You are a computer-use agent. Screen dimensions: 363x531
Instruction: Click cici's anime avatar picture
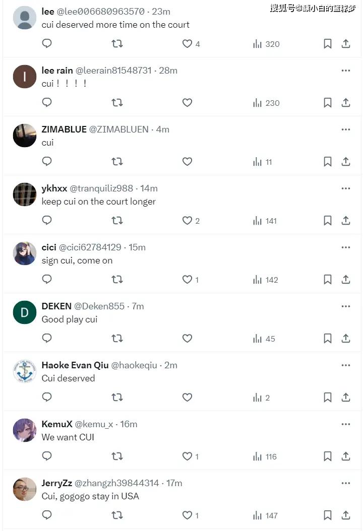[25, 253]
